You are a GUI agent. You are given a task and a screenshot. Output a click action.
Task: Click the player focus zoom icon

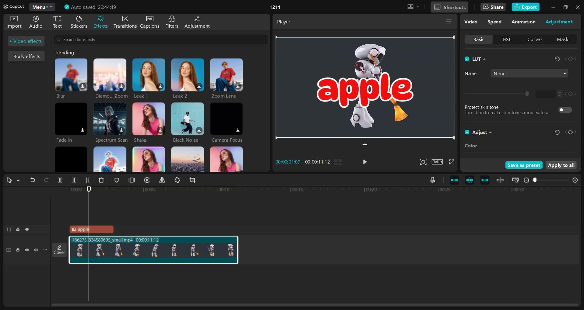click(423, 162)
